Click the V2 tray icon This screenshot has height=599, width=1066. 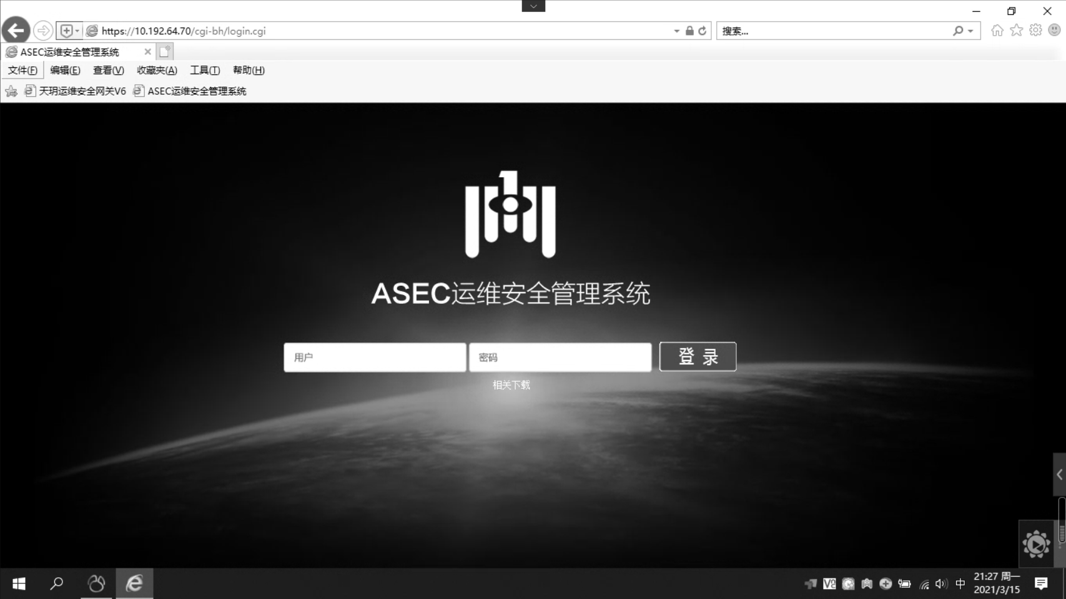pos(829,584)
